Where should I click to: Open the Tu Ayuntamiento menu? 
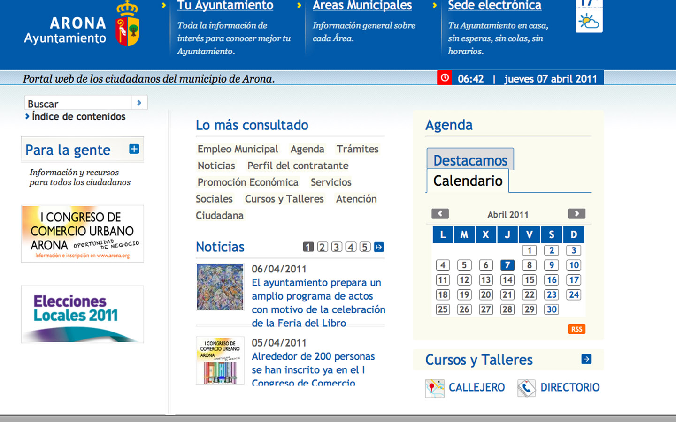225,6
